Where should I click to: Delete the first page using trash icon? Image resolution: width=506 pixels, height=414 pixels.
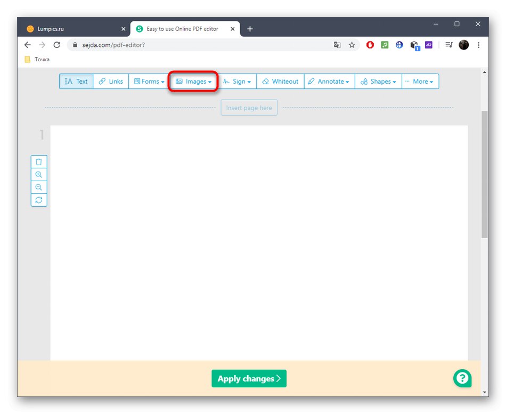38,161
